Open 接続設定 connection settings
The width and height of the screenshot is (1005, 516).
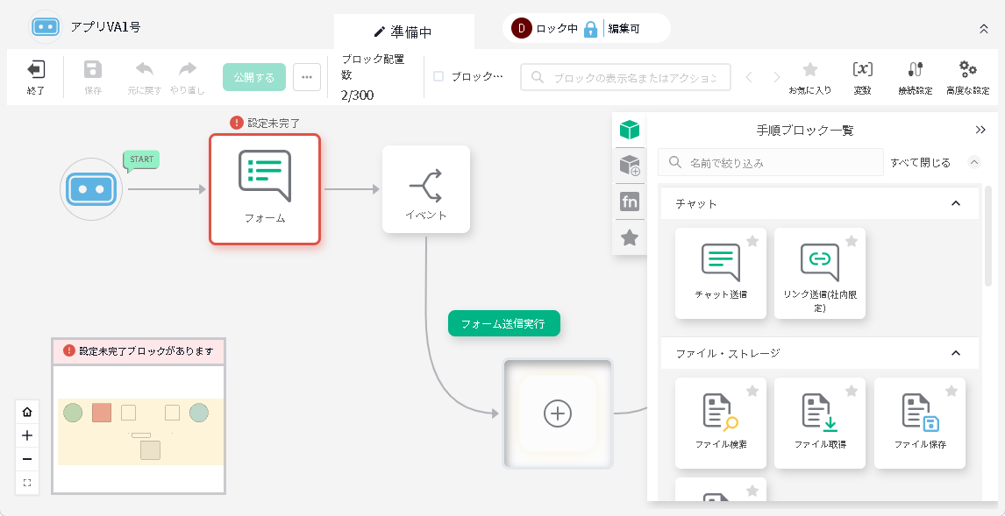[x=915, y=70]
